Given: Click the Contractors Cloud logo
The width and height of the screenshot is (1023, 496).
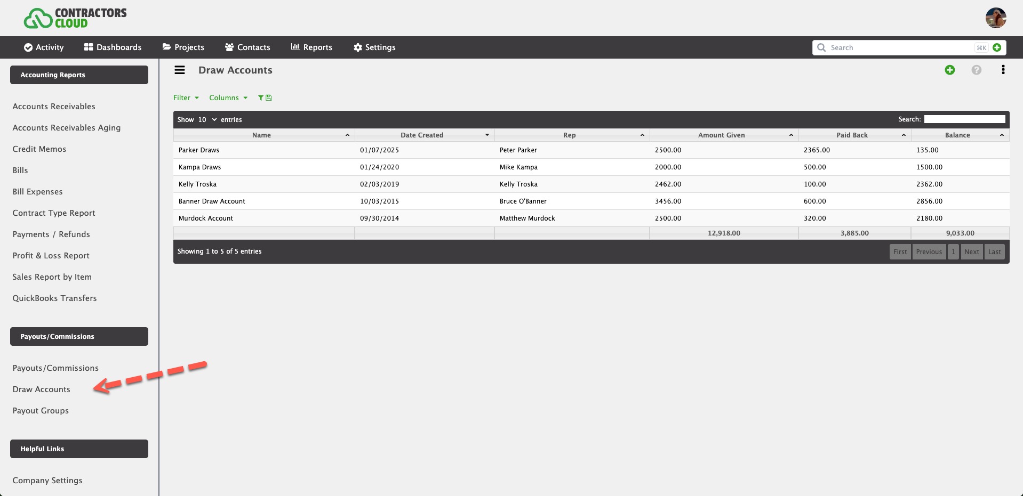Looking at the screenshot, I should pos(75,17).
